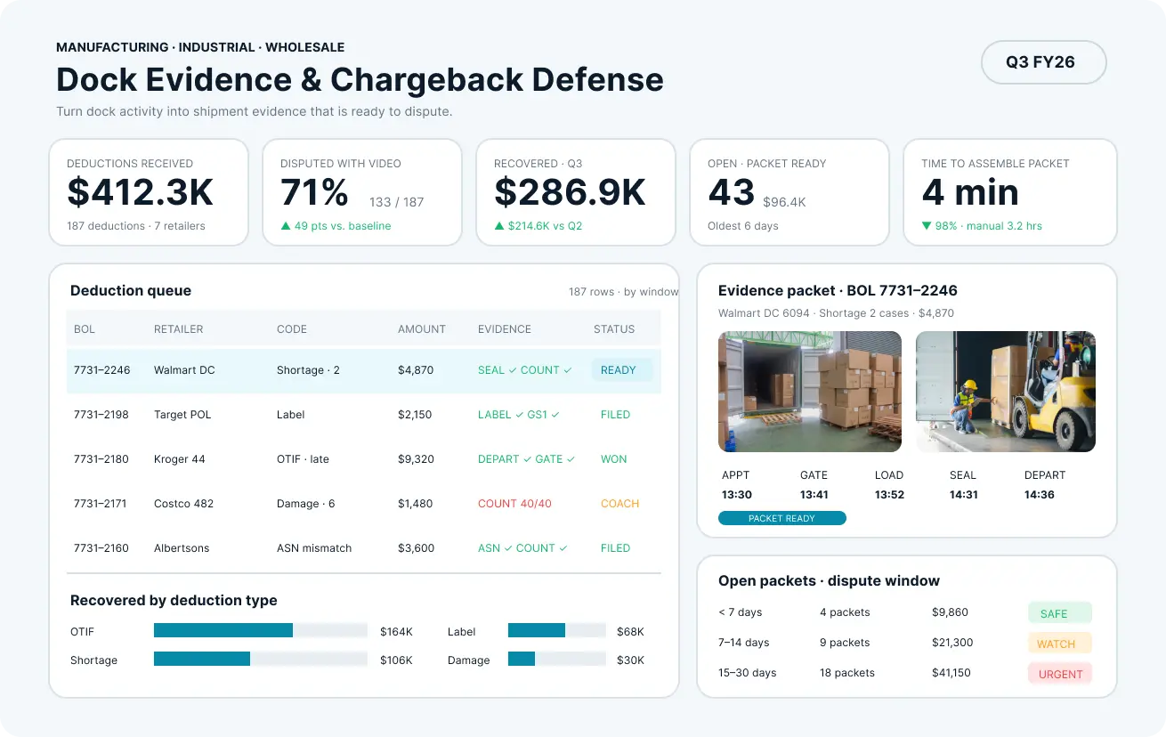Click the 43 open packet ready count
This screenshot has height=737, width=1166.
tap(732, 193)
